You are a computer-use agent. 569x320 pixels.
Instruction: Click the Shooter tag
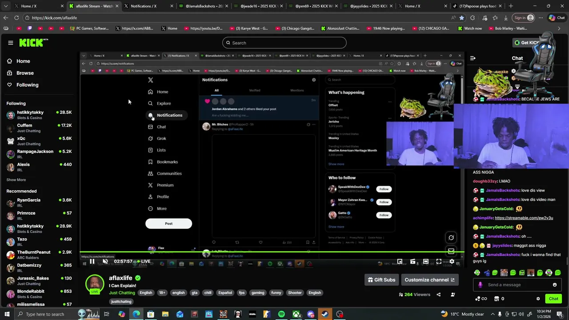tap(295, 293)
